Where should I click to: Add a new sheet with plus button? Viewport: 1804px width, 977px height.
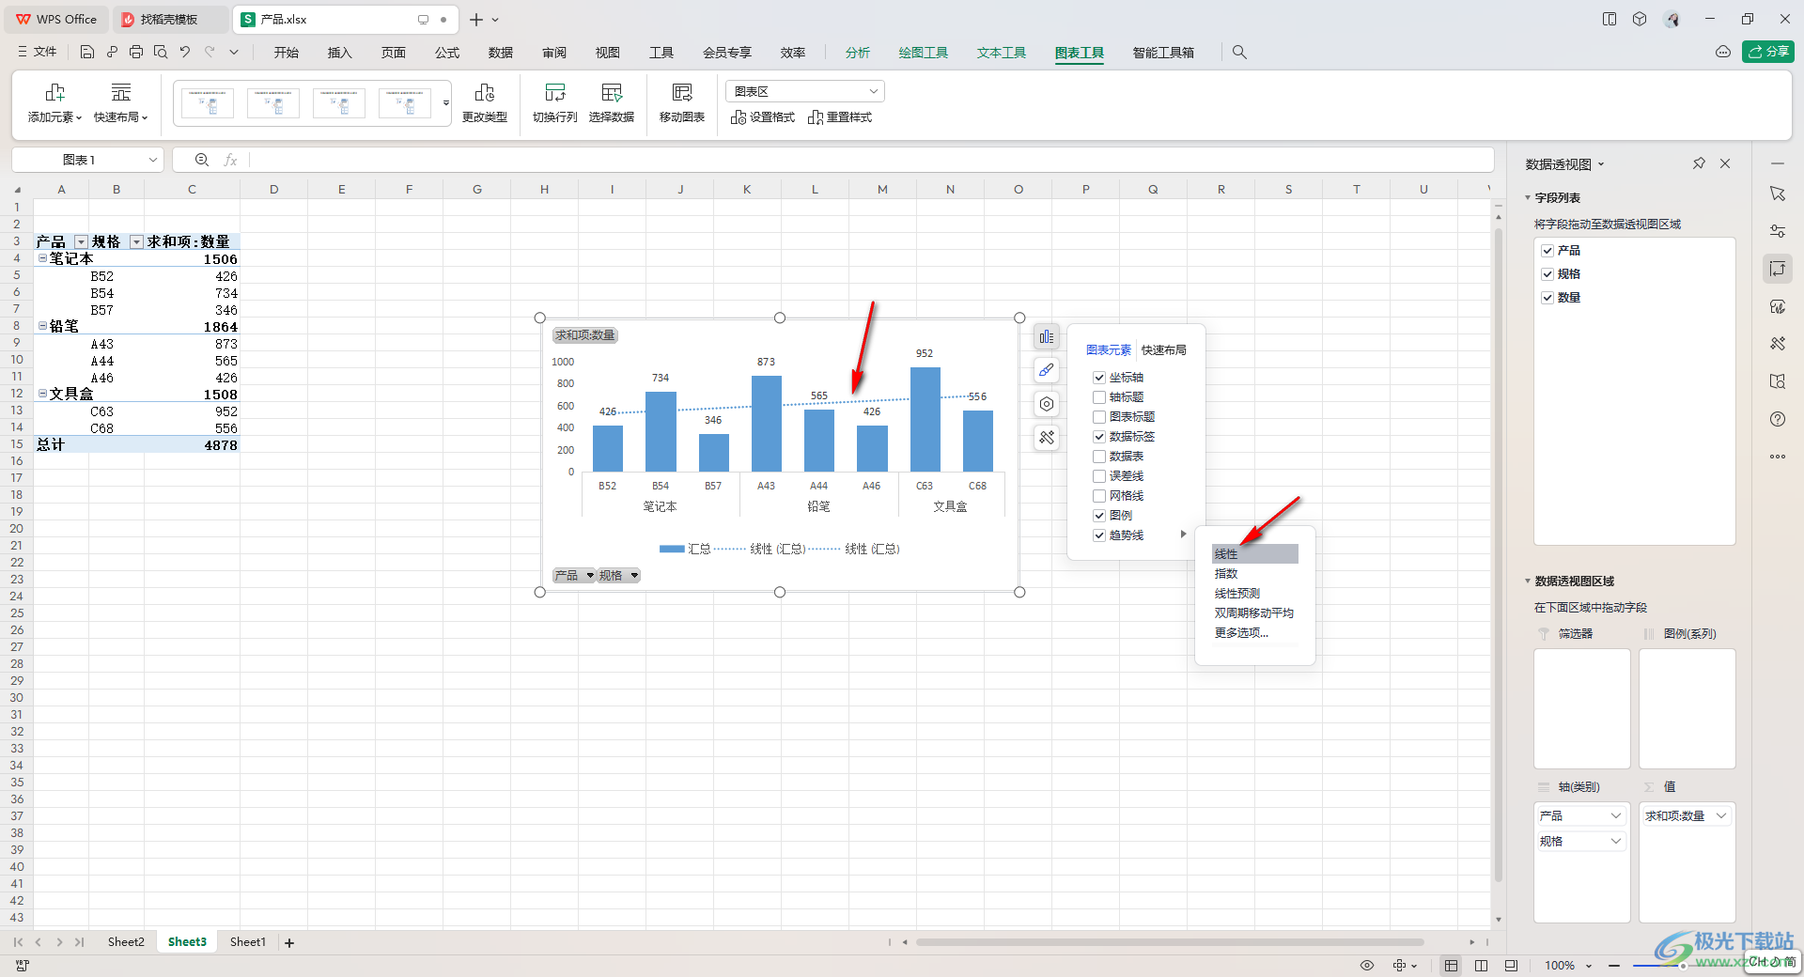289,943
